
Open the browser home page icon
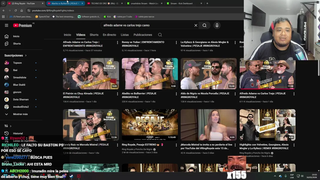[21, 10]
